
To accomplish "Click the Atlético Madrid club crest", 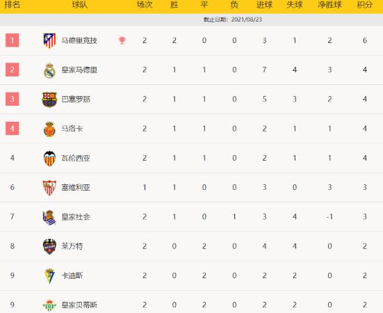I will click(x=49, y=40).
